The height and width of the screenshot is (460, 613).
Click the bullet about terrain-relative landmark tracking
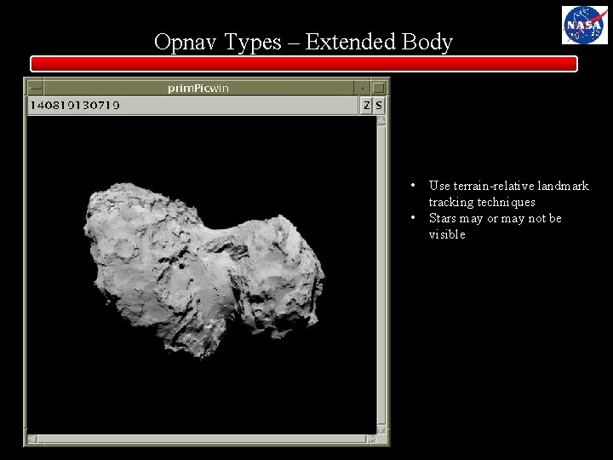[508, 193]
